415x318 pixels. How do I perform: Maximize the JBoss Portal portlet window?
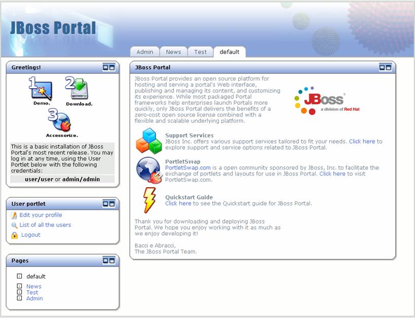[x=388, y=67]
